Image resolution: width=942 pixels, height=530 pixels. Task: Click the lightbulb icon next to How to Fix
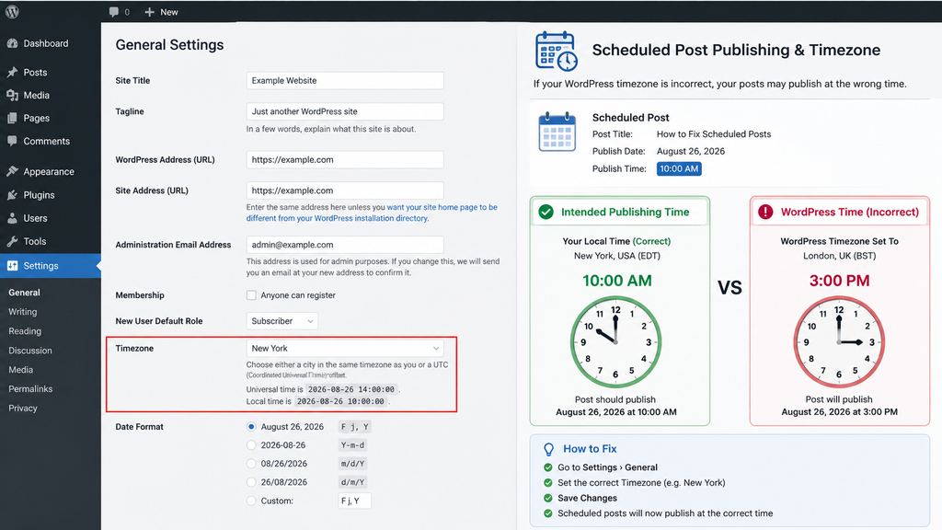click(548, 449)
